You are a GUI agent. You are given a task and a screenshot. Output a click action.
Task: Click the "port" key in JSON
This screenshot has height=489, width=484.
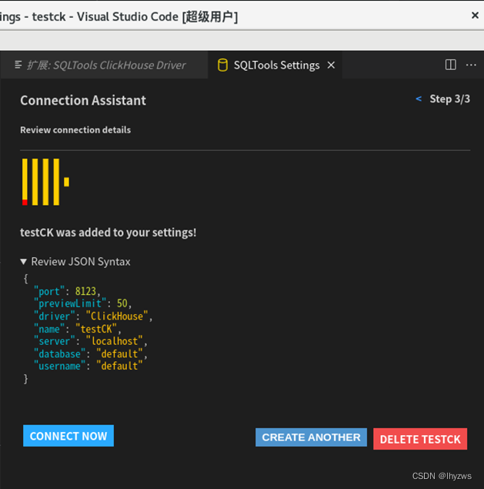pyautogui.click(x=49, y=291)
